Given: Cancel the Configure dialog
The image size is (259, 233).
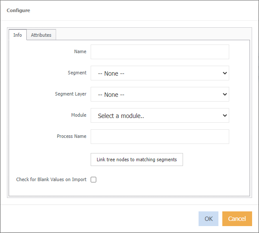Looking at the screenshot, I should [237, 219].
